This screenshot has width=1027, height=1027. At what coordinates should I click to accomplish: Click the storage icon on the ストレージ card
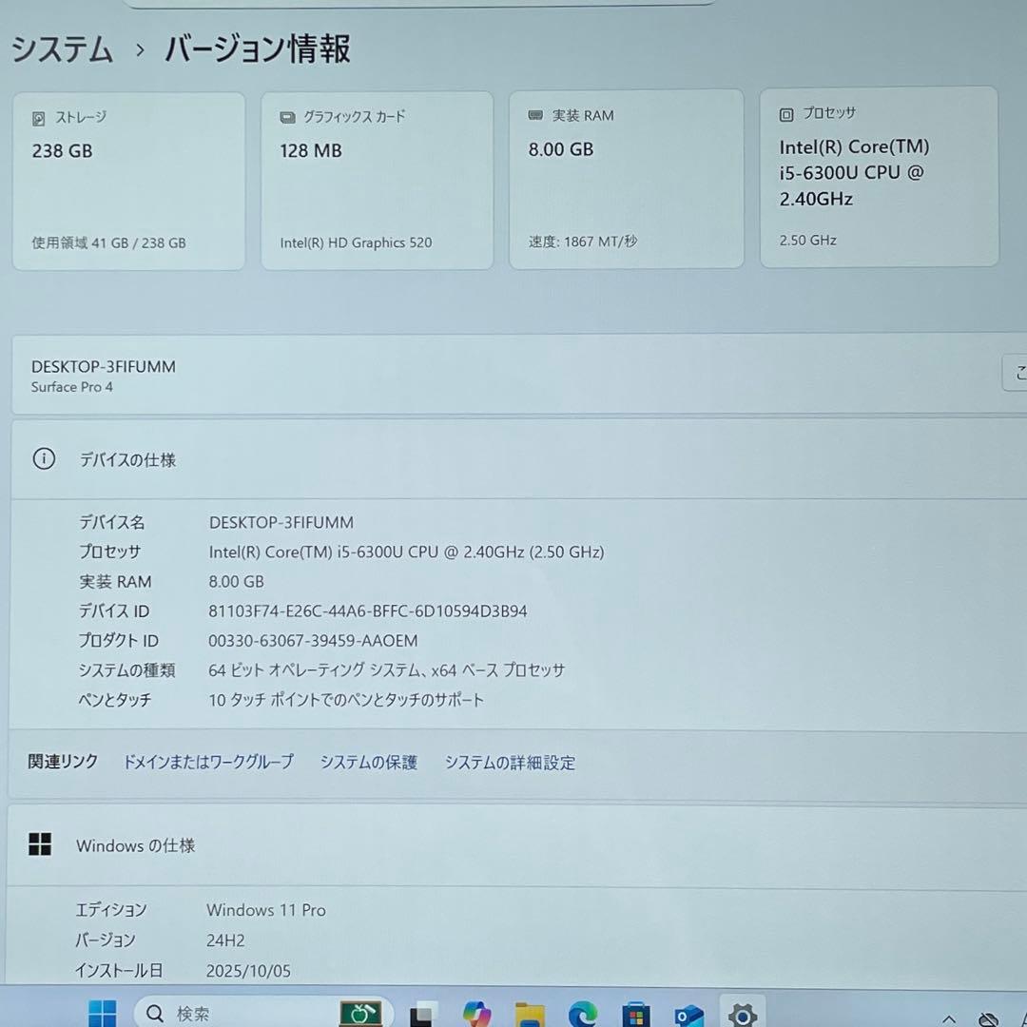coord(38,118)
